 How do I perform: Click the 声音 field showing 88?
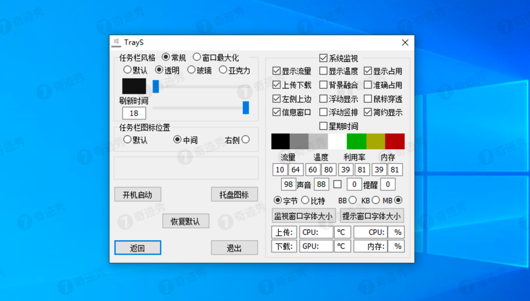[321, 184]
